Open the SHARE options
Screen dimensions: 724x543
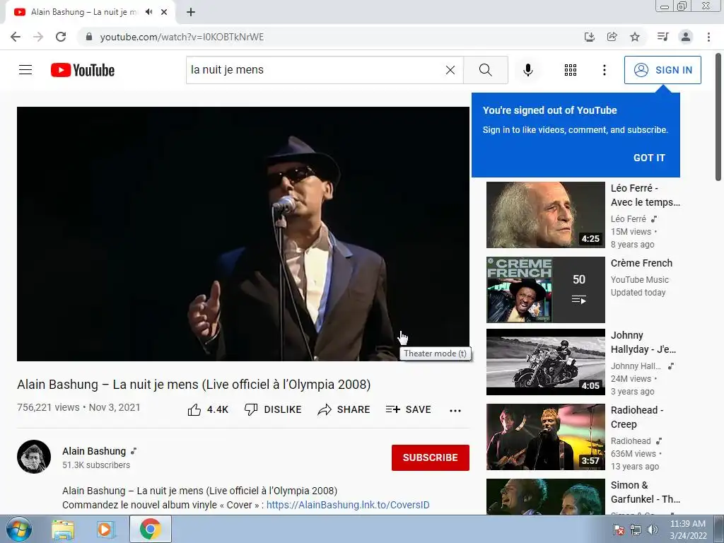pyautogui.click(x=344, y=409)
